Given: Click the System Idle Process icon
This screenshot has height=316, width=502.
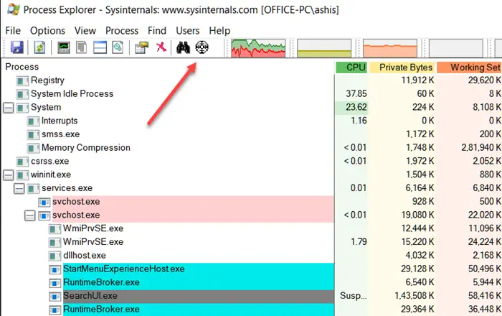Looking at the screenshot, I should pyautogui.click(x=22, y=94).
